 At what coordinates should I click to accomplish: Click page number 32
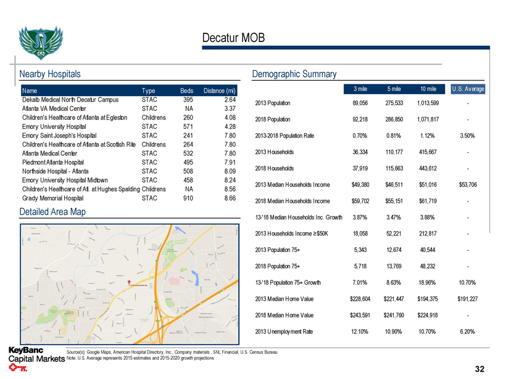(x=479, y=369)
